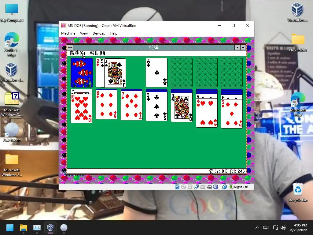Select the Ace of clubs on the foundation
Viewport: 313px width, 235px height.
coord(156,73)
